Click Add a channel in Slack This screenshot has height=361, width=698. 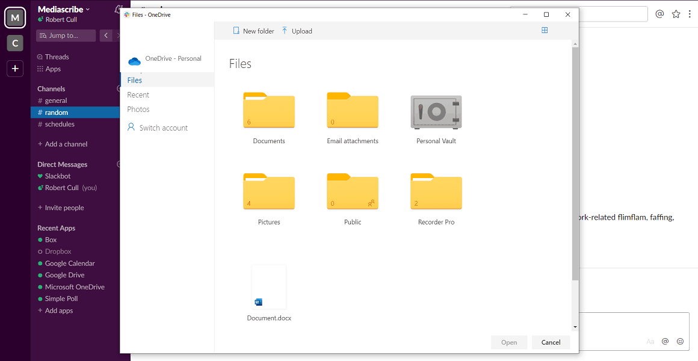click(x=63, y=144)
